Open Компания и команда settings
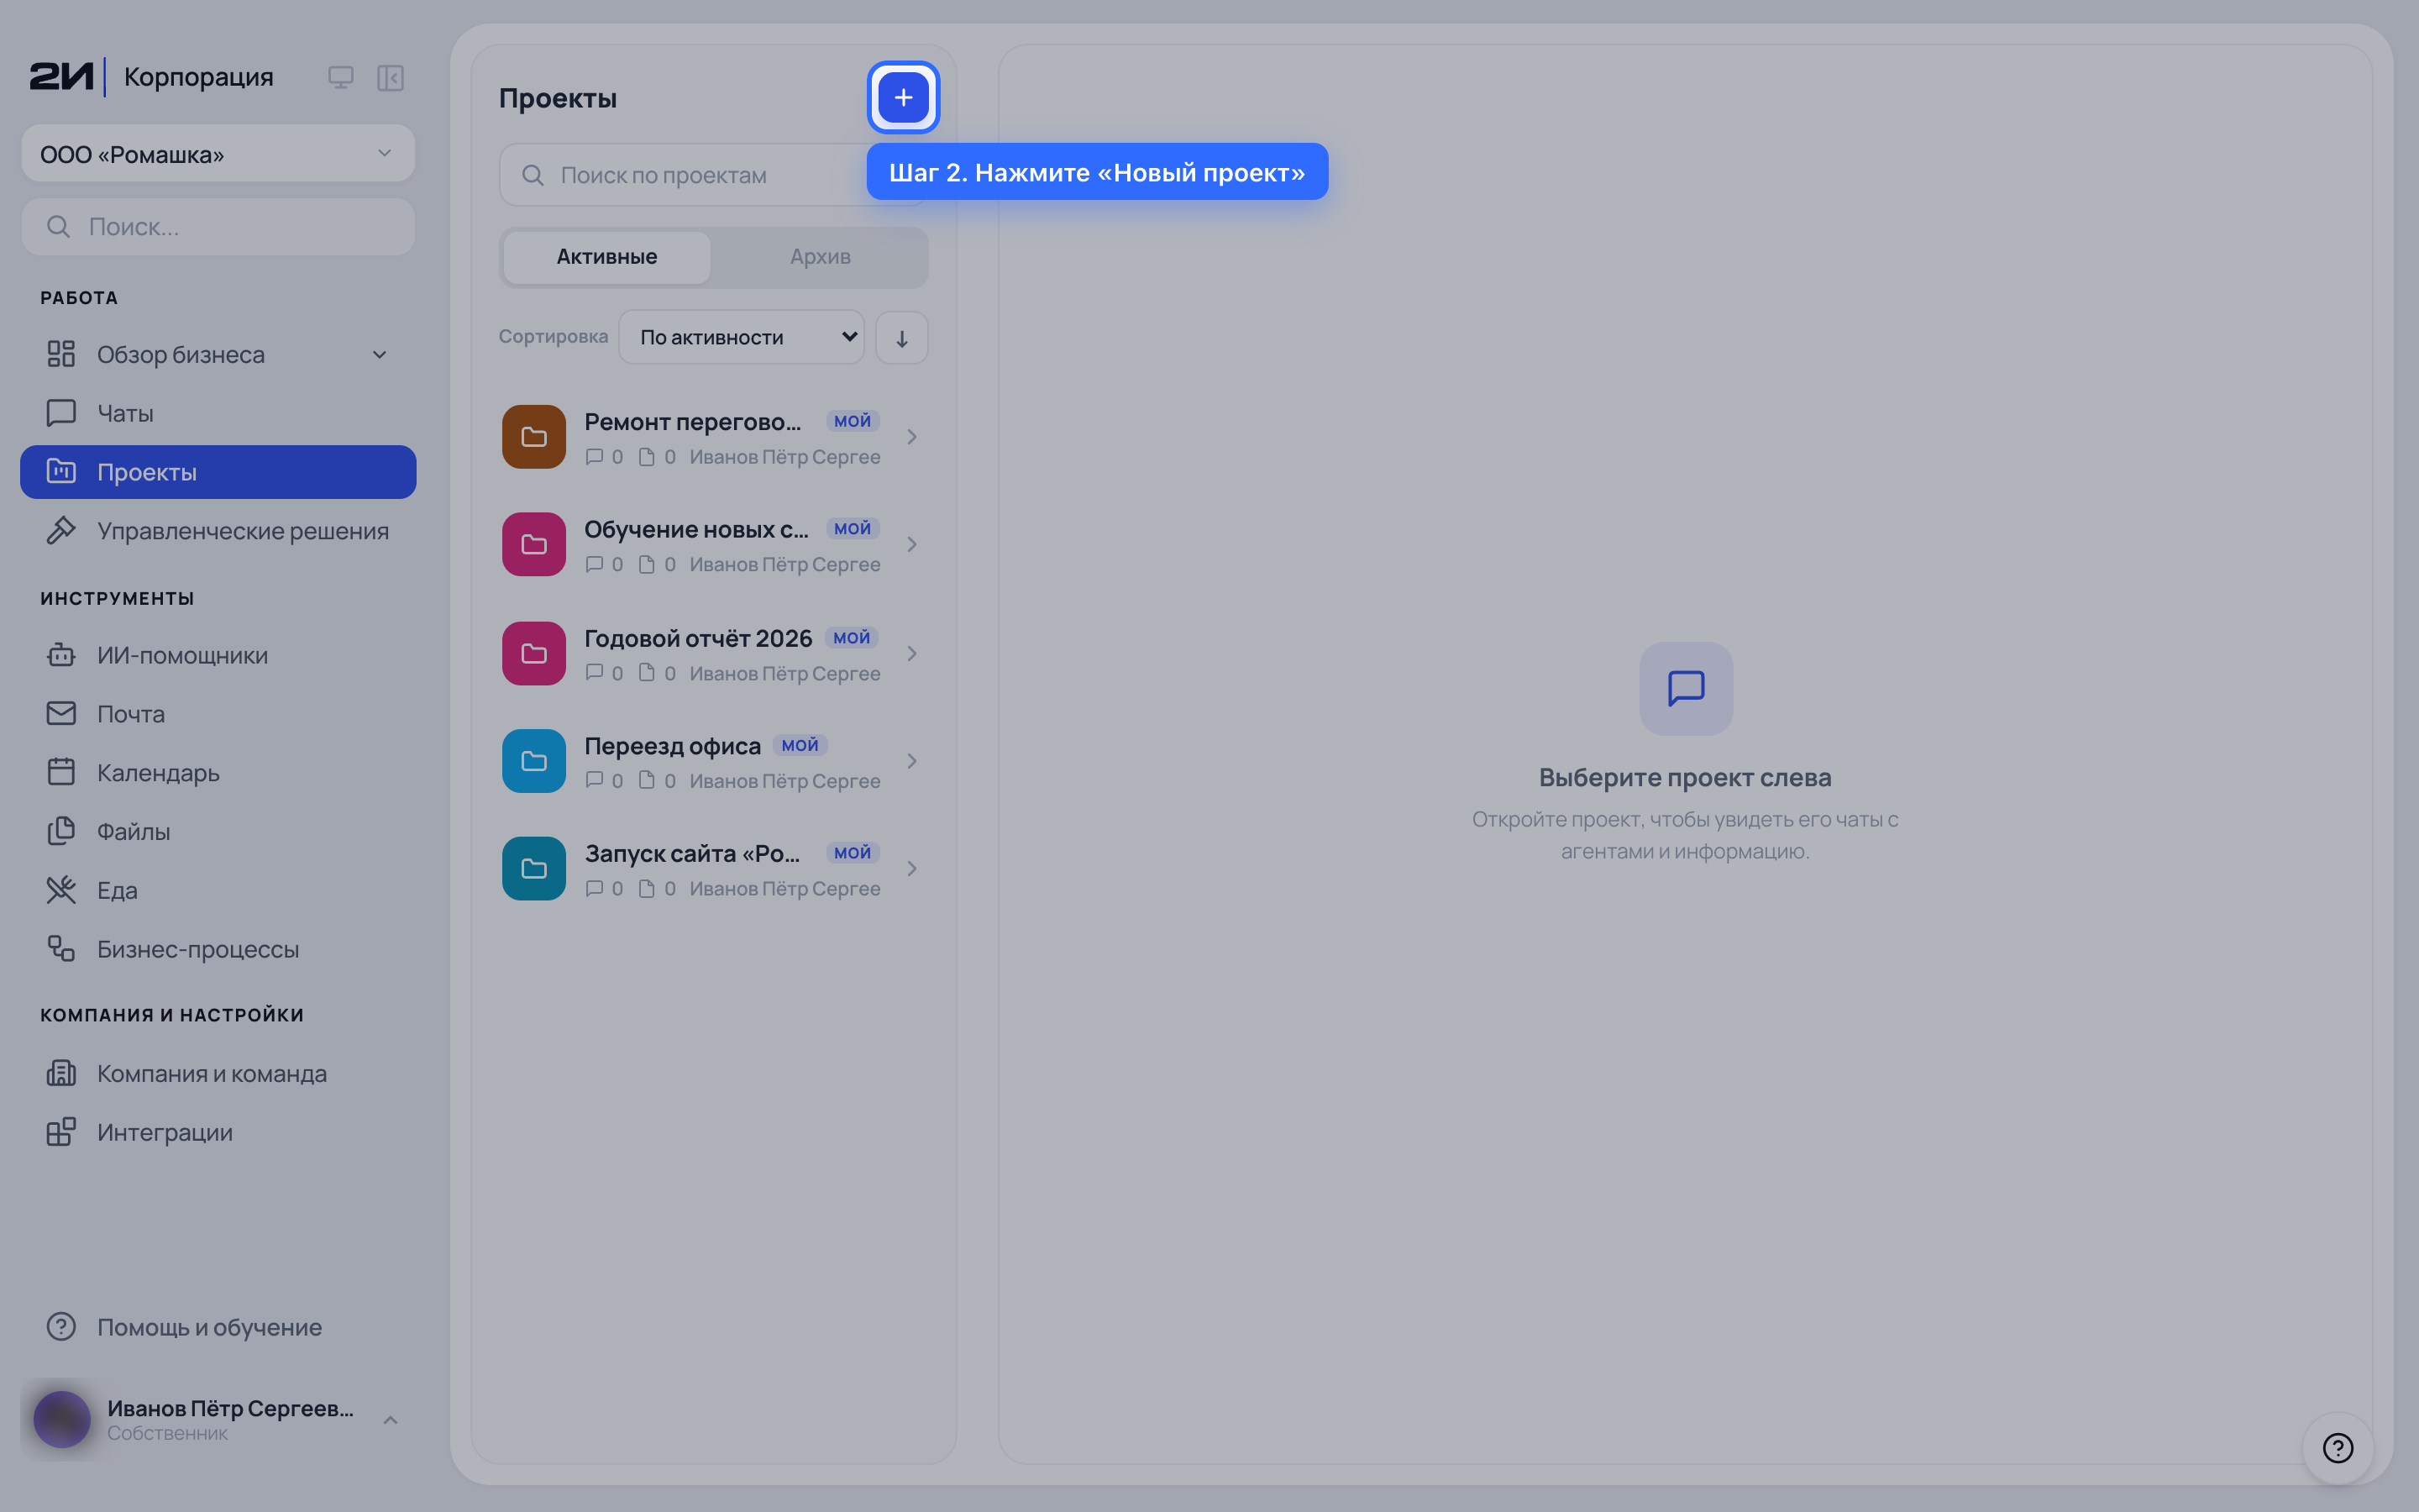 (218, 1073)
